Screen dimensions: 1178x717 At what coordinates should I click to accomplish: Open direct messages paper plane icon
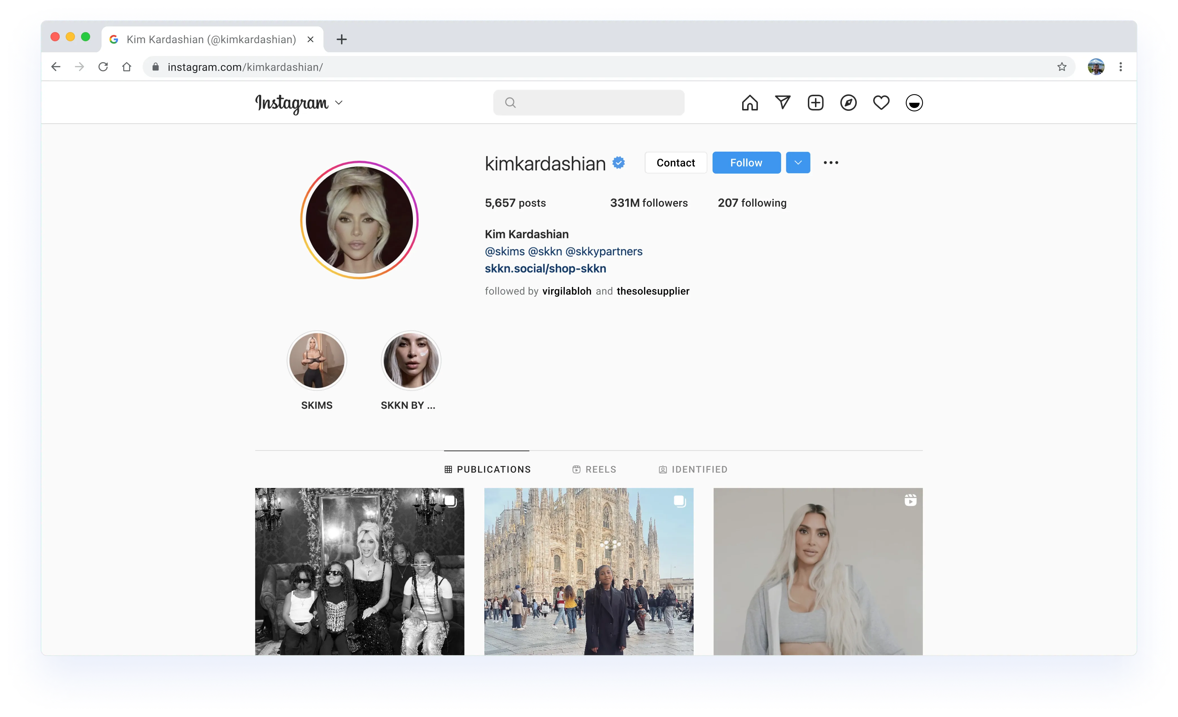click(783, 102)
